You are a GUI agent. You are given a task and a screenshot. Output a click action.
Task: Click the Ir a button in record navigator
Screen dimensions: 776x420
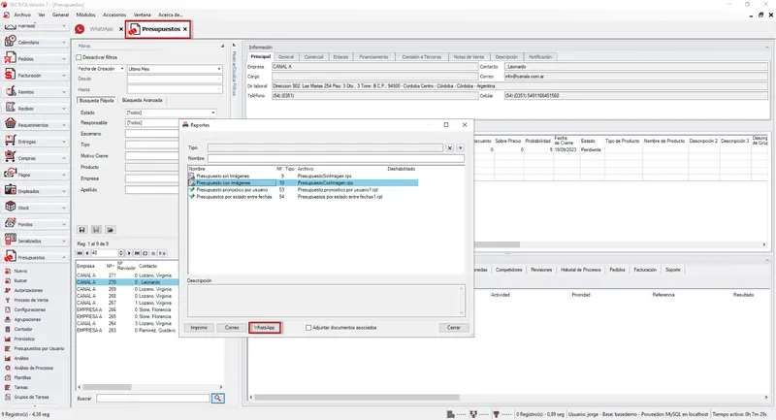point(162,253)
